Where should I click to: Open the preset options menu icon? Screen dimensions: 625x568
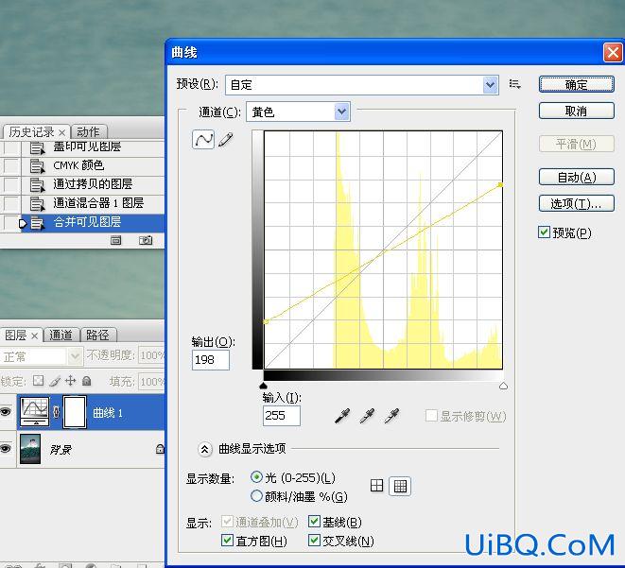(x=514, y=84)
